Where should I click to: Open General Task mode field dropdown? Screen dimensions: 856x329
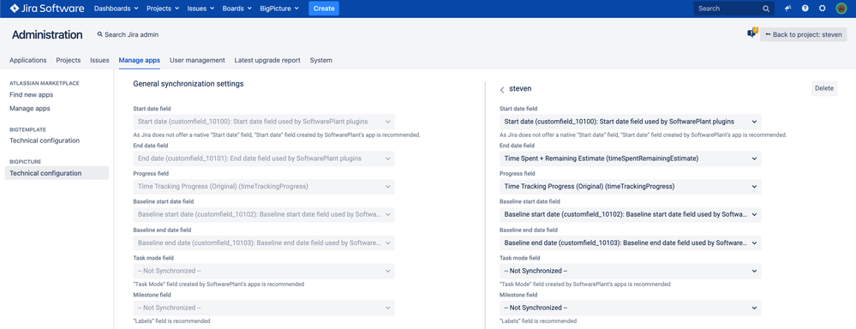click(x=264, y=271)
